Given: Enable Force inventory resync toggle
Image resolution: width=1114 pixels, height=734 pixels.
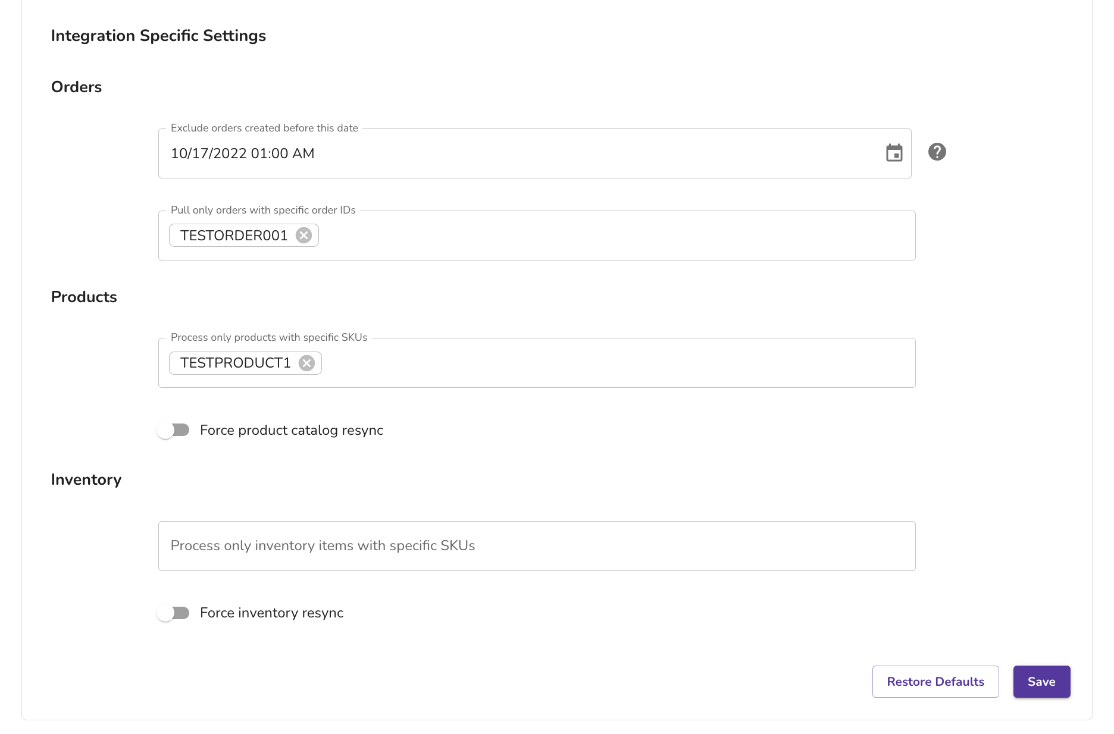Looking at the screenshot, I should click(173, 613).
